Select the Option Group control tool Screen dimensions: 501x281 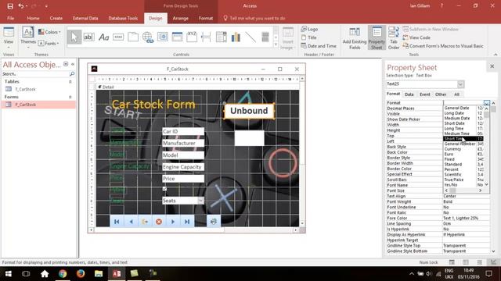coord(192,37)
